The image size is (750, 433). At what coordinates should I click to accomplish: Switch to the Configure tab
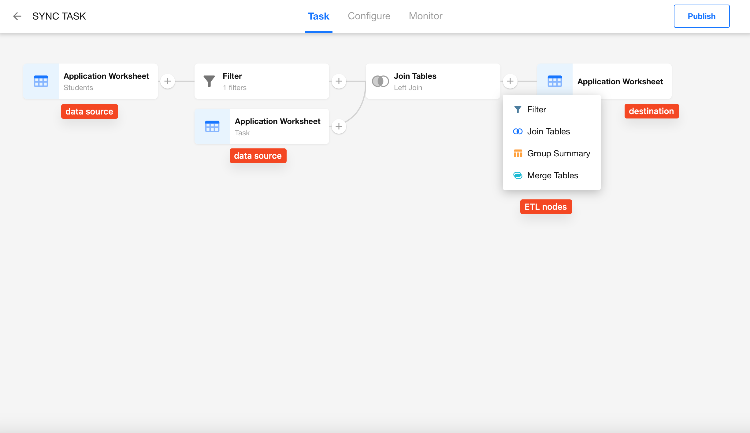point(369,16)
